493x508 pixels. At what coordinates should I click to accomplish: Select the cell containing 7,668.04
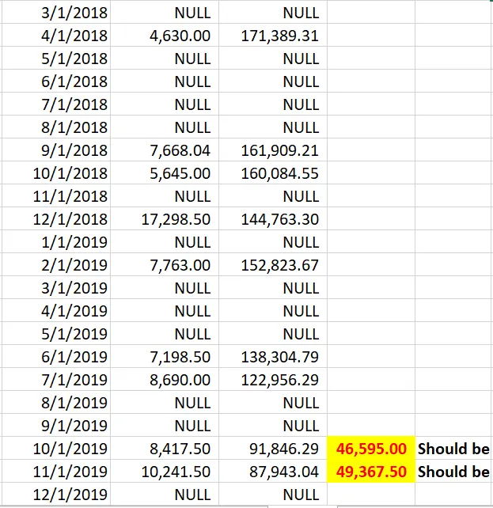[165, 150]
